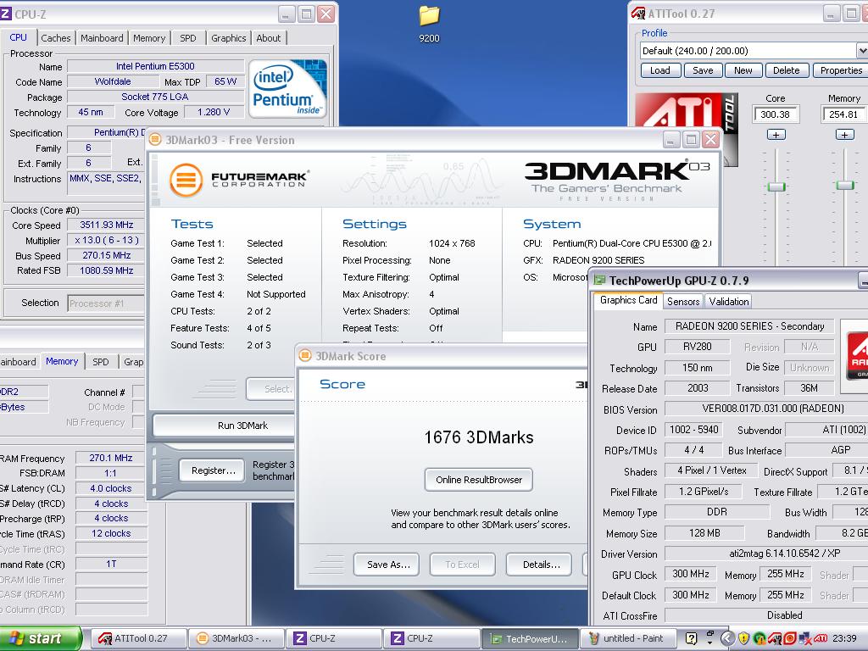Viewport: 868px width, 651px height.
Task: Switch to untitled - Paint taskbar button
Action: (x=628, y=638)
